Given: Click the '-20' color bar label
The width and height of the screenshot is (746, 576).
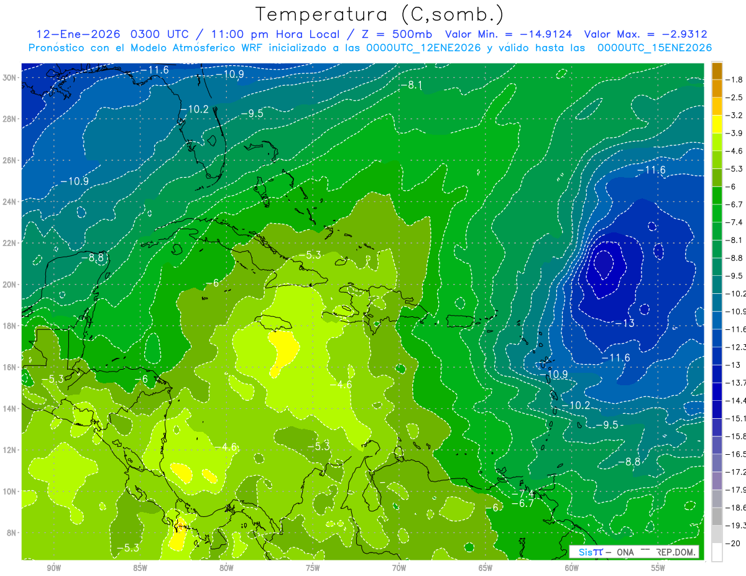Looking at the screenshot, I should click(x=734, y=543).
